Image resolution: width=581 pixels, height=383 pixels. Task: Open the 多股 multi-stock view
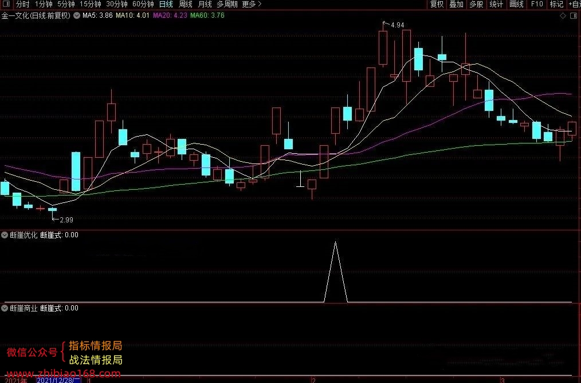pyautogui.click(x=477, y=4)
